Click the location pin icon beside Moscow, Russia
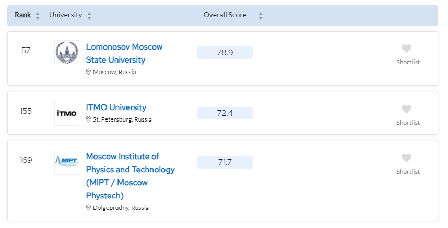The image size is (448, 228). 89,72
